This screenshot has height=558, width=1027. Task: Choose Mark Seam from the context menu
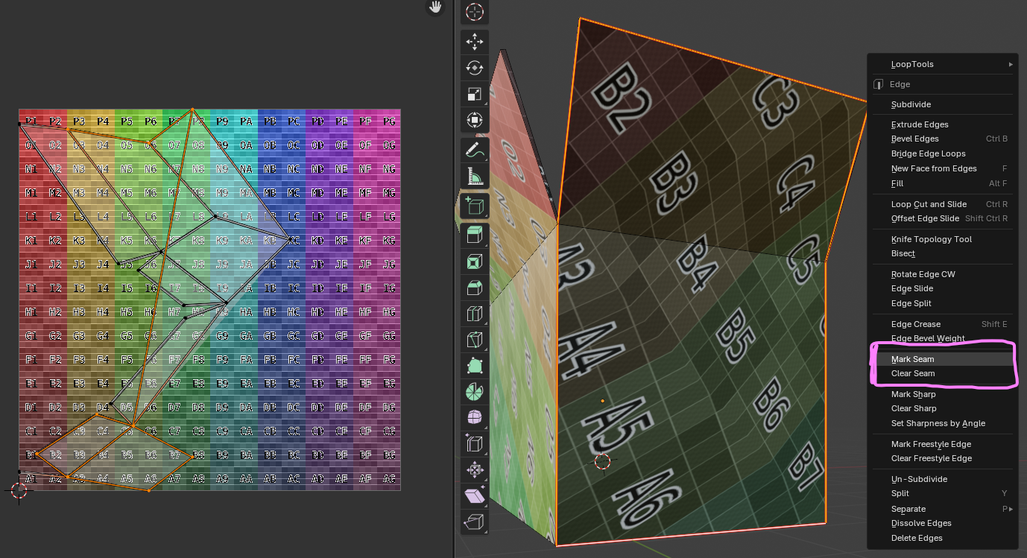(912, 359)
